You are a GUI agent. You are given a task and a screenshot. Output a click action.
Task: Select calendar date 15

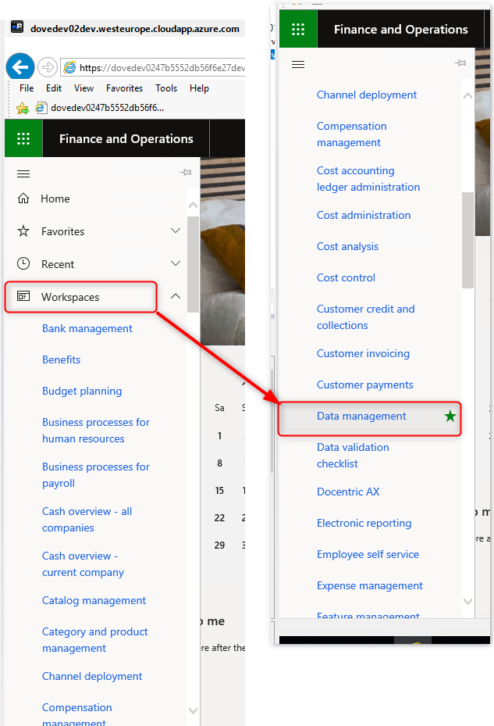[x=219, y=490]
